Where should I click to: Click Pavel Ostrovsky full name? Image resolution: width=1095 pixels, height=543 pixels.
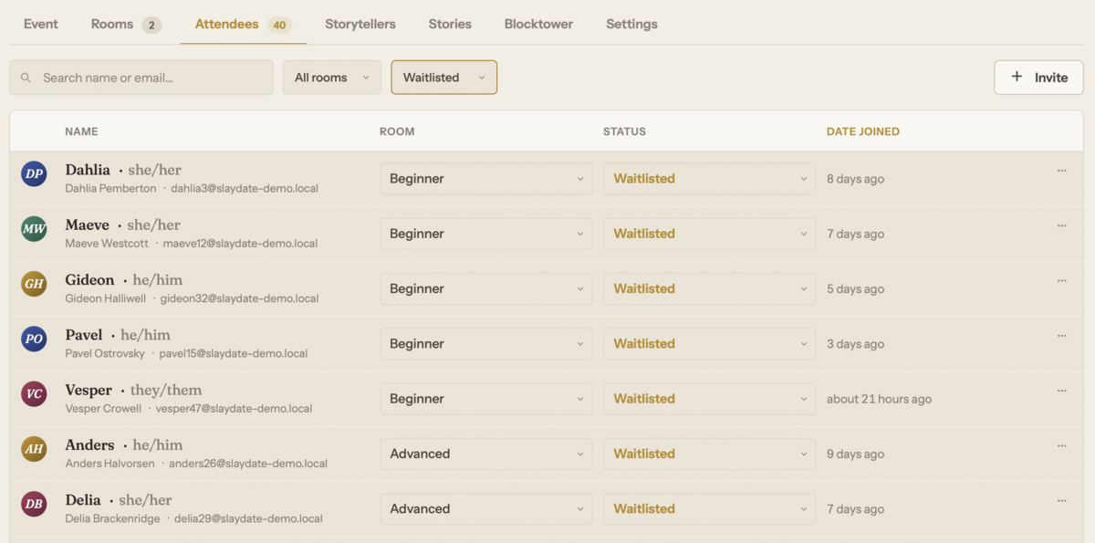pyautogui.click(x=103, y=353)
